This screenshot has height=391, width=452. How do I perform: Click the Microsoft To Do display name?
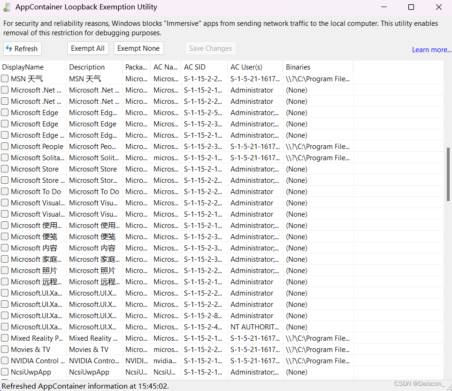(36, 192)
